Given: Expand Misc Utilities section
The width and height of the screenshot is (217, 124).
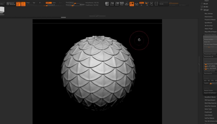Looking at the screenshot, I should (x=208, y=14).
